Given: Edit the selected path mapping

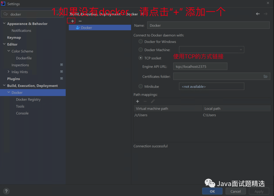Looking at the screenshot, I should click(x=153, y=101).
